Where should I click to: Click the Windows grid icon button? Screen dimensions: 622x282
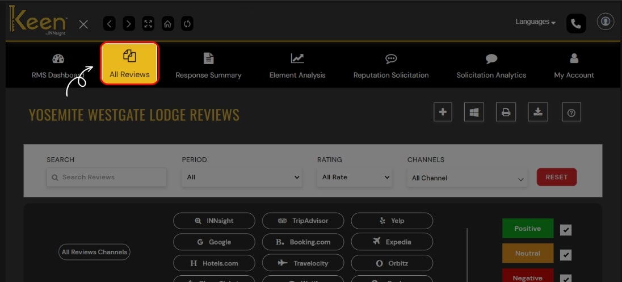(x=474, y=112)
